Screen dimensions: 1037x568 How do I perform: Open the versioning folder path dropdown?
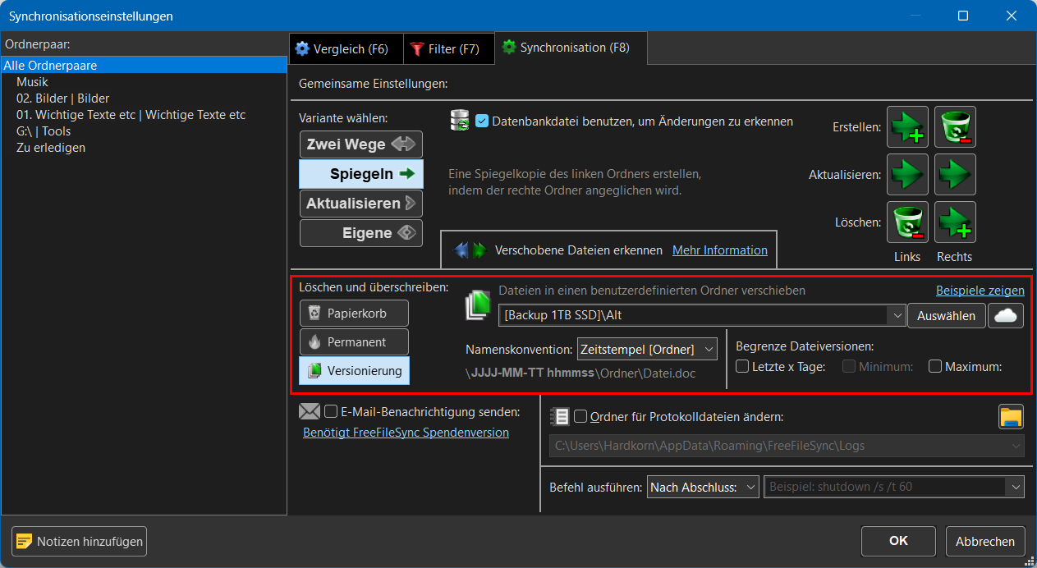897,316
